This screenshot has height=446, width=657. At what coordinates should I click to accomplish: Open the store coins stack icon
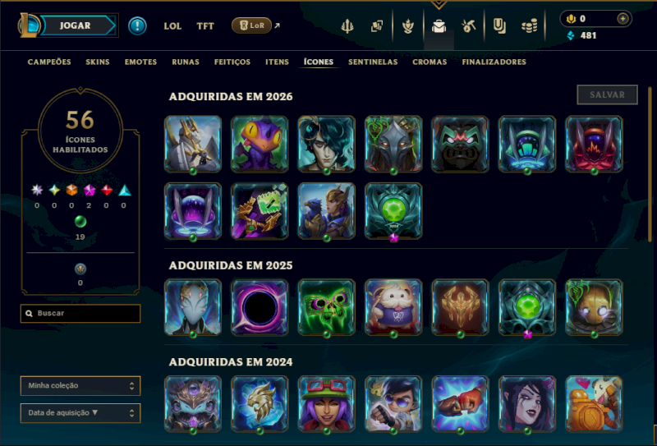(529, 26)
